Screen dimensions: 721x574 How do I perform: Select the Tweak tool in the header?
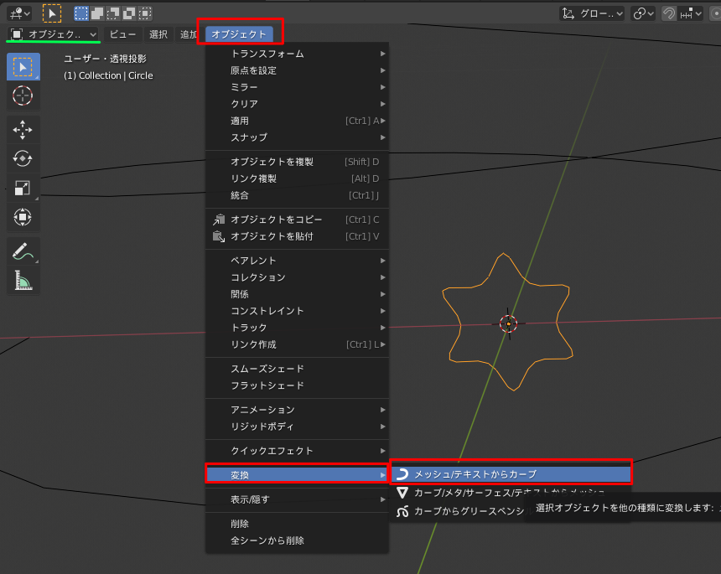(x=52, y=13)
